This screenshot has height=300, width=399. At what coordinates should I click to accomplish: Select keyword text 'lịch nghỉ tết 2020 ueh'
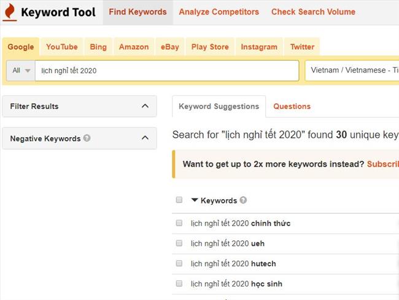pos(228,243)
